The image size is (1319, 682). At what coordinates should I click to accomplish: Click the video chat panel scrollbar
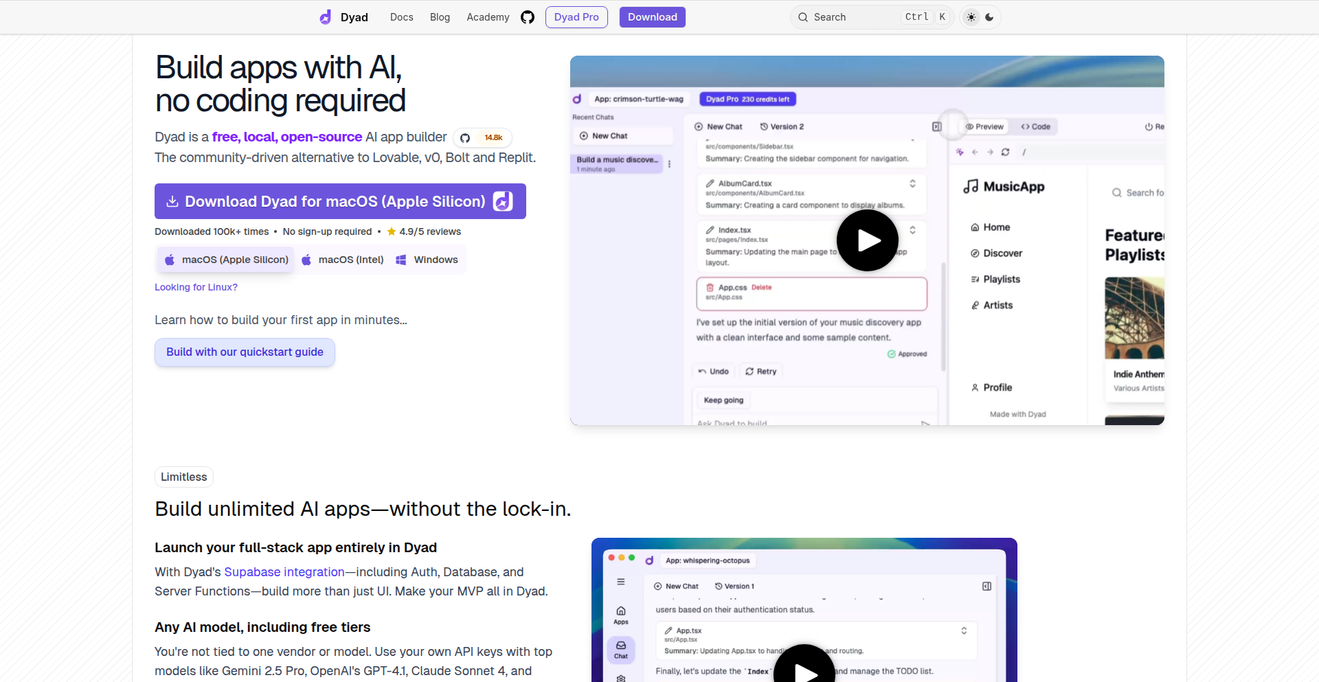943,316
